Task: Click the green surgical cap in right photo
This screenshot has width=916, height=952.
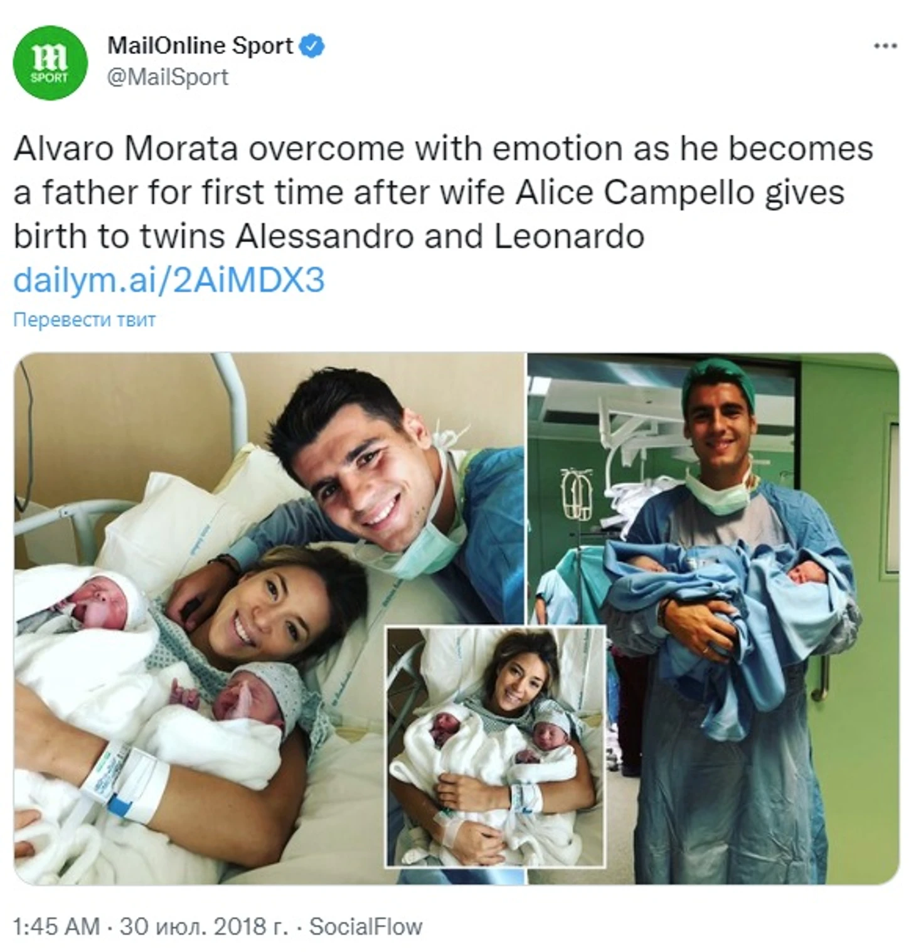Action: click(718, 379)
